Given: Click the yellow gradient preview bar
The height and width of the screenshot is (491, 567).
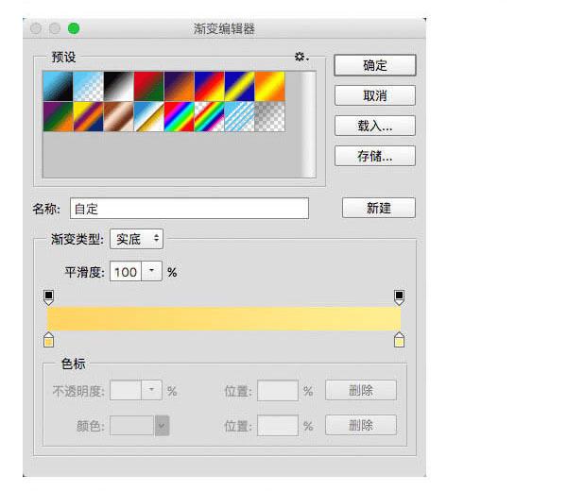Looking at the screenshot, I should [224, 318].
